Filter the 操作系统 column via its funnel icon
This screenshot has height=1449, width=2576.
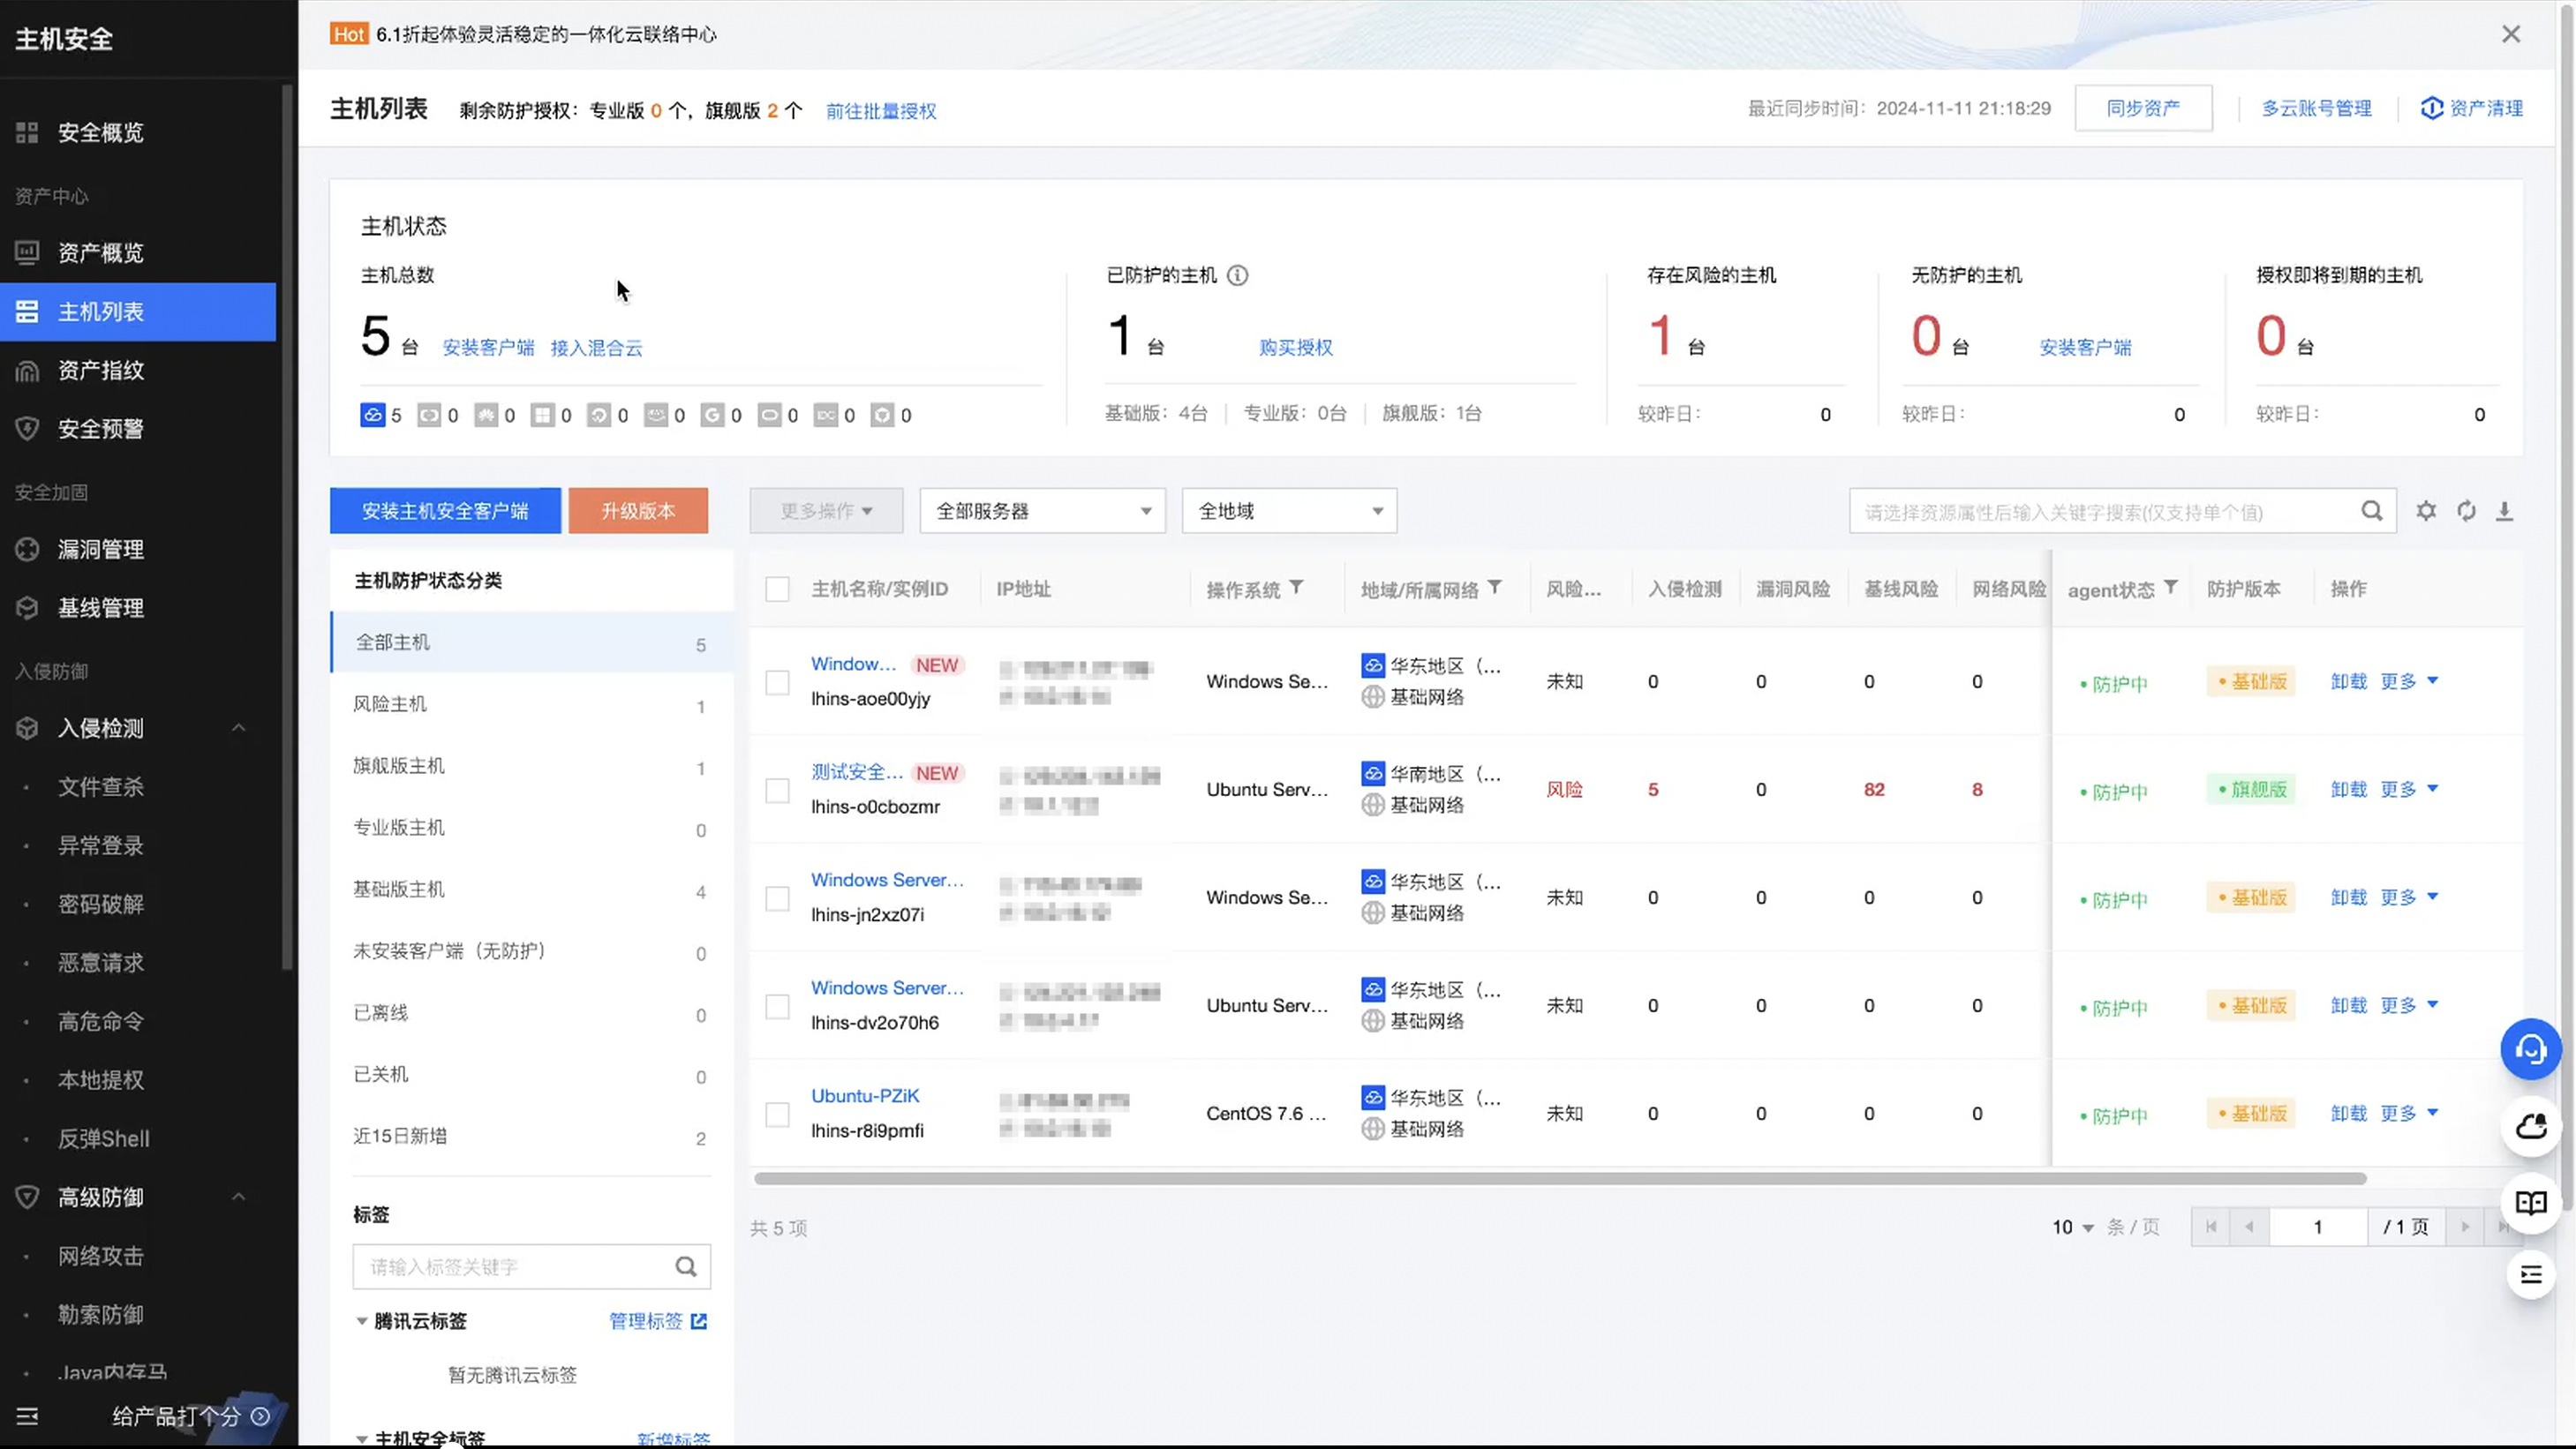coord(1296,588)
